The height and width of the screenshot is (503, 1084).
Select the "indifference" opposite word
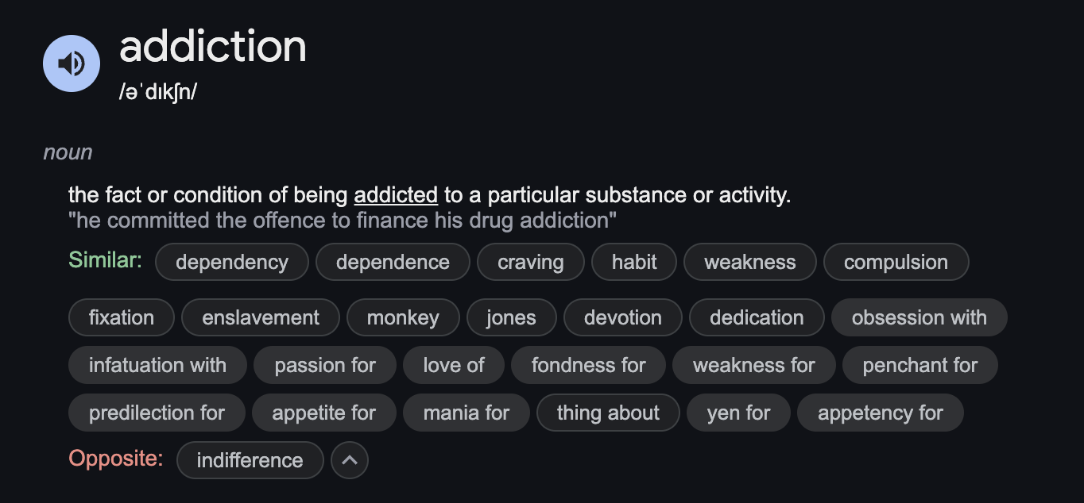250,460
